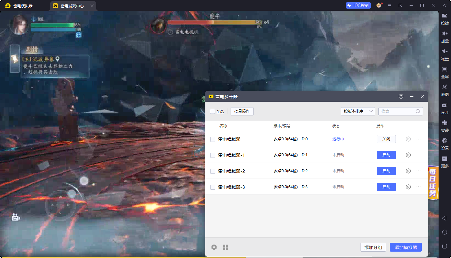This screenshot has width=451, height=258.
Task: Click the player blue mana bar
Action: (x=53, y=30)
